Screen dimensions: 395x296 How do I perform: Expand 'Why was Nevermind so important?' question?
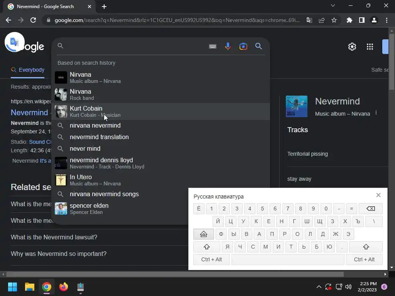click(x=59, y=254)
